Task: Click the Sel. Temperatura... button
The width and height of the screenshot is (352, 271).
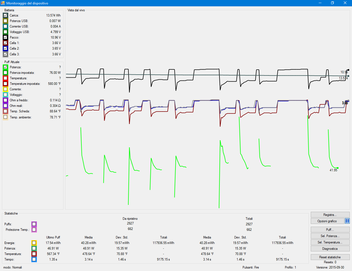Action: tap(330, 242)
